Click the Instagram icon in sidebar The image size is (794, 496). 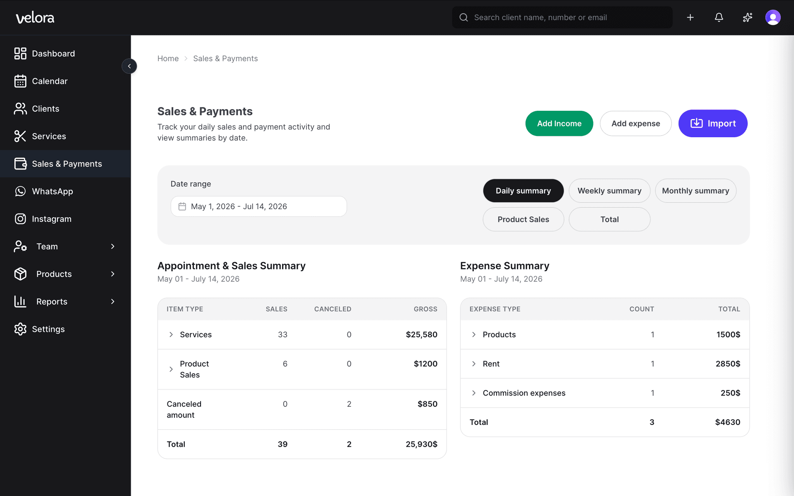tap(20, 219)
